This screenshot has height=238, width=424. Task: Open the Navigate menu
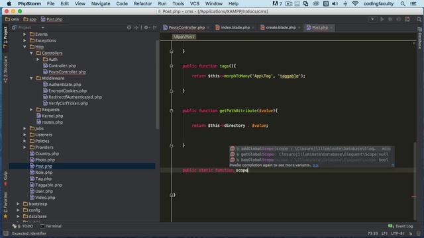[101, 3]
